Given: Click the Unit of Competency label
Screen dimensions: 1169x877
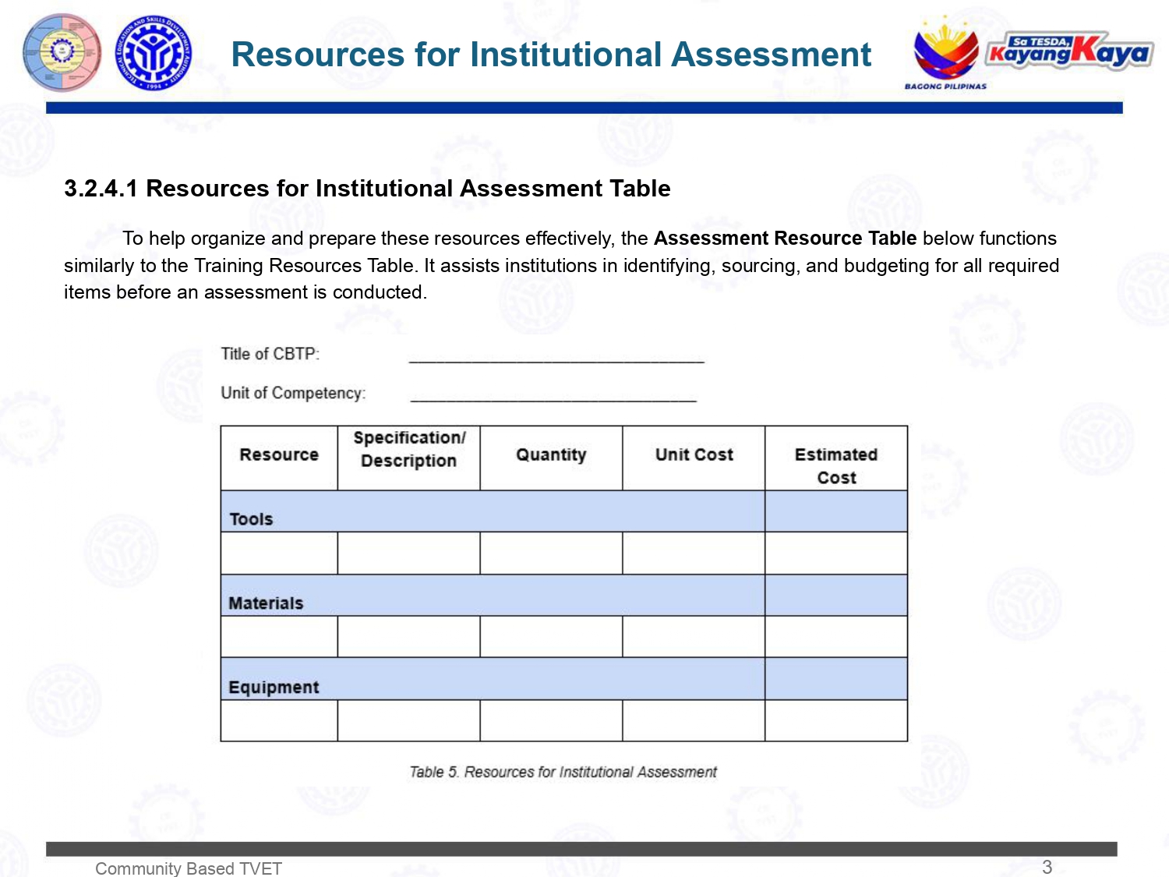Looking at the screenshot, I should click(293, 392).
